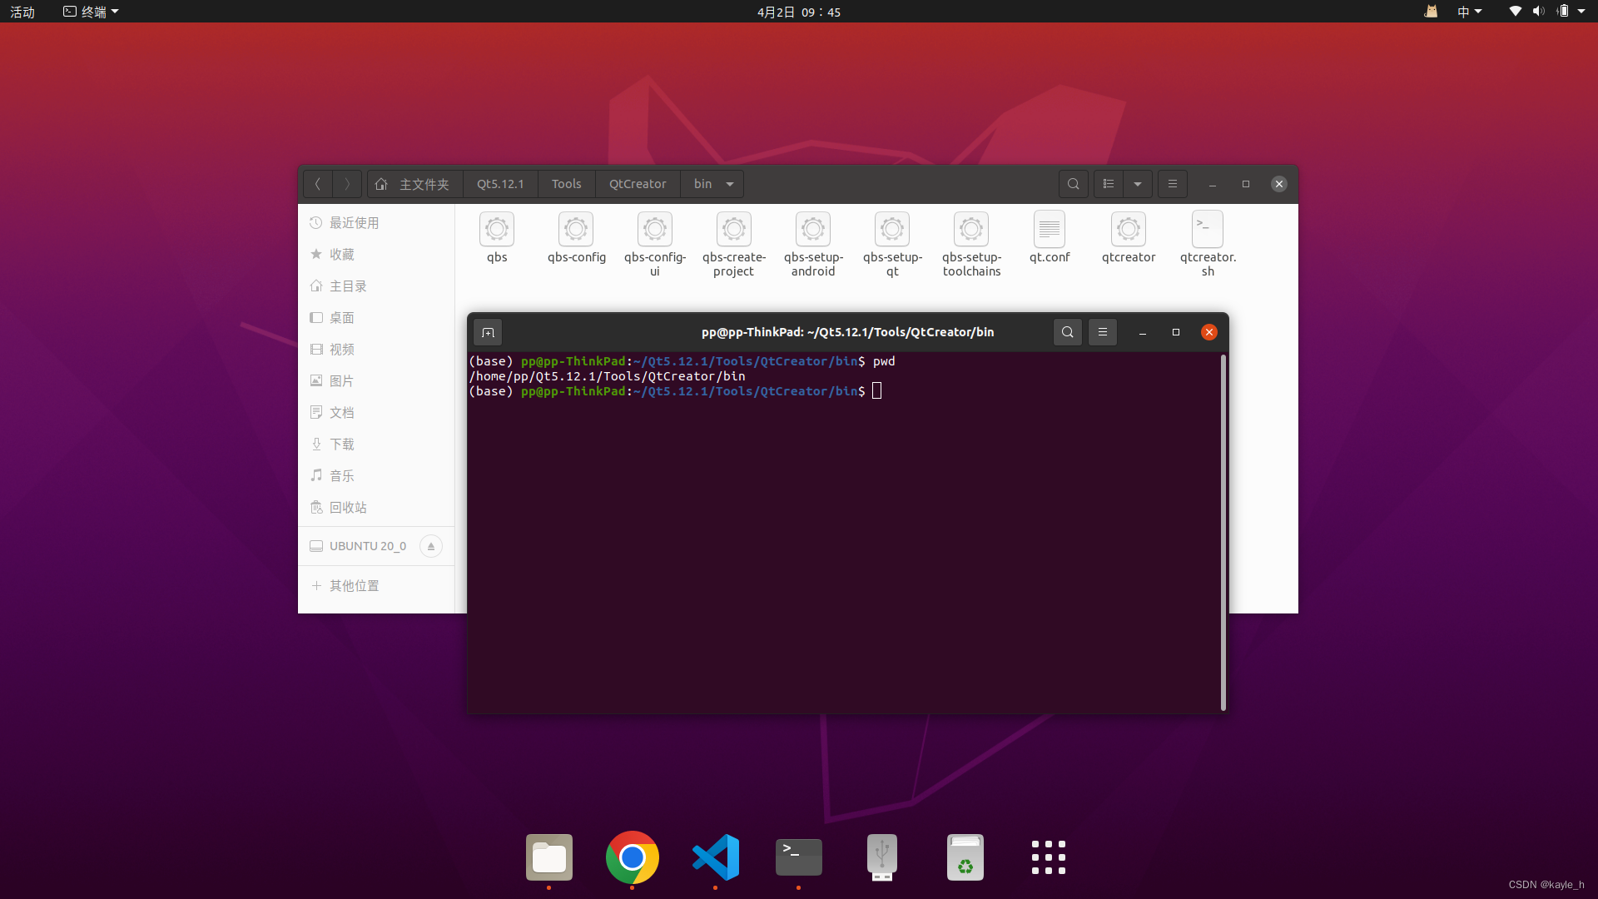Open a new terminal tab
This screenshot has width=1598, height=899.
pos(488,331)
